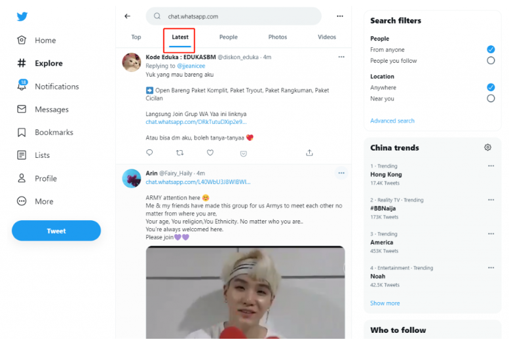
Task: Open search options three-dot menu
Action: [x=340, y=16]
